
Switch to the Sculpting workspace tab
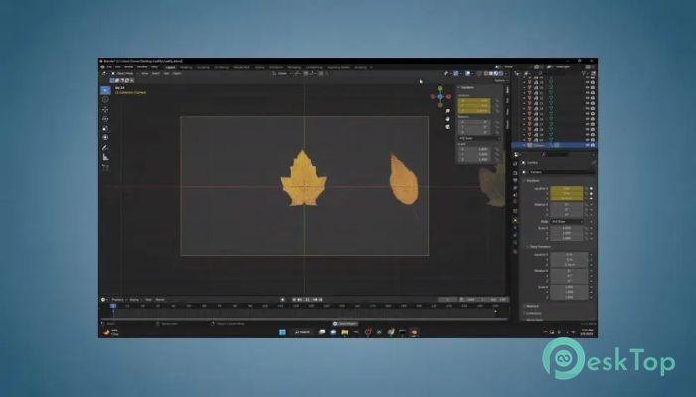click(203, 67)
